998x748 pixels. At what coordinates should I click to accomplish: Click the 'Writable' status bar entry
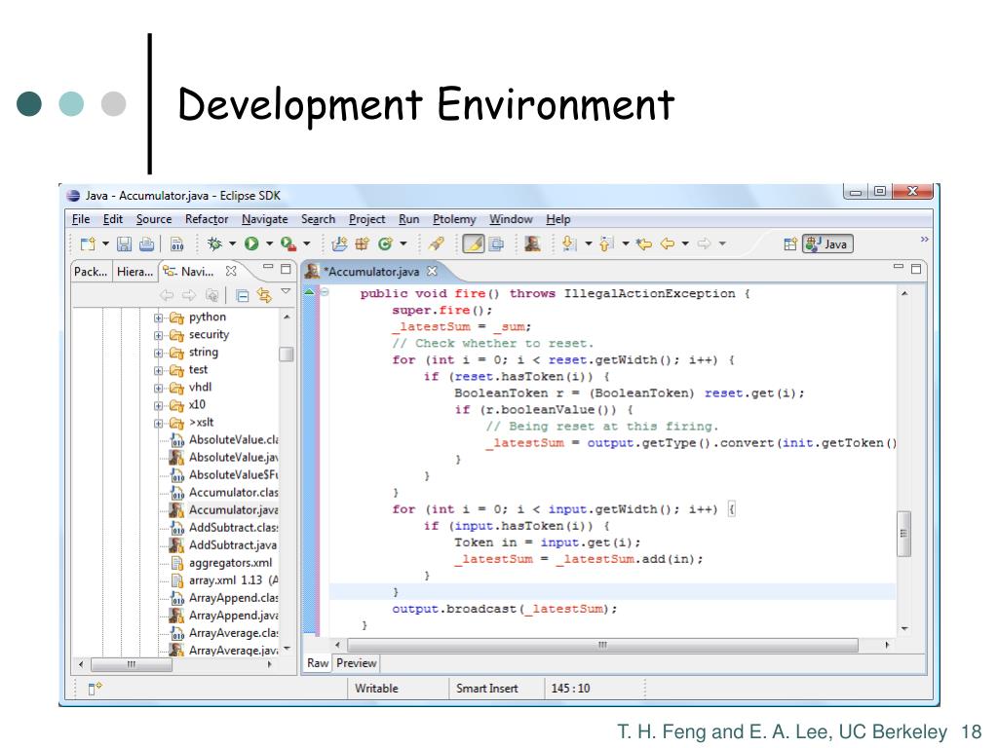point(376,689)
